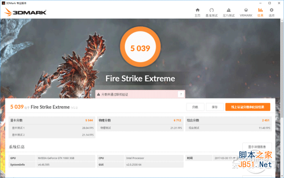The width and height of the screenshot is (284, 178).
Task: Open the Options (选项) gear tab
Action: tap(271, 12)
